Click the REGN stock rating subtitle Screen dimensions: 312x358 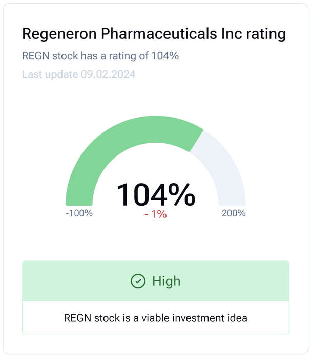100,56
